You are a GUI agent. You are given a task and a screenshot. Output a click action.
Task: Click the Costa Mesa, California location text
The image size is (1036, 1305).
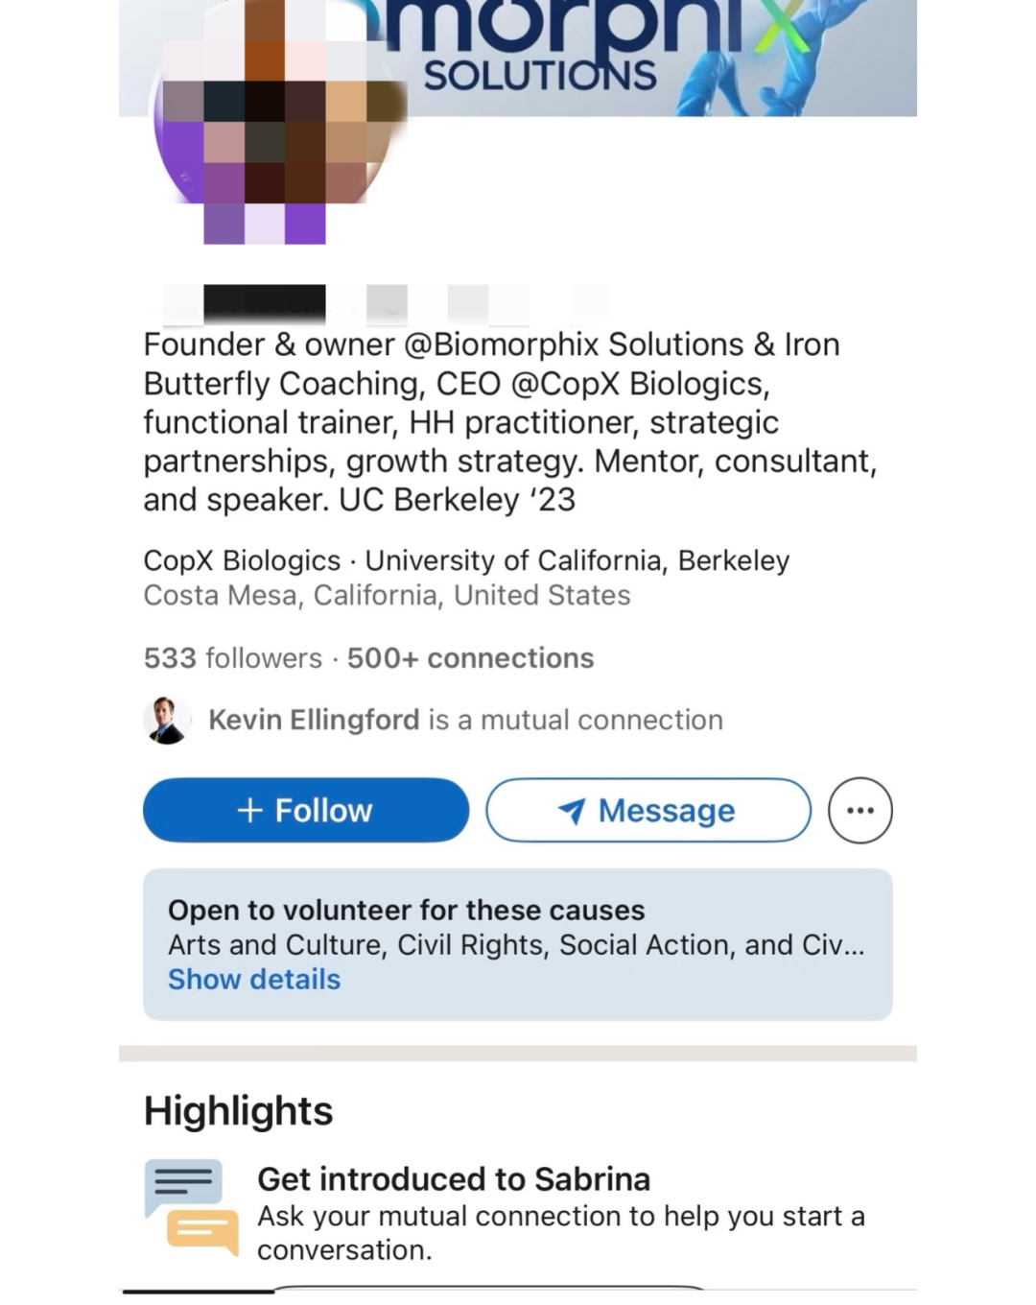point(387,596)
